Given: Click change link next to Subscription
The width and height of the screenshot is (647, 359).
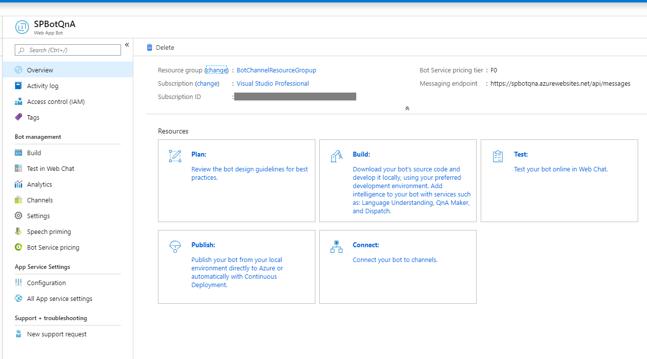Looking at the screenshot, I should 207,84.
